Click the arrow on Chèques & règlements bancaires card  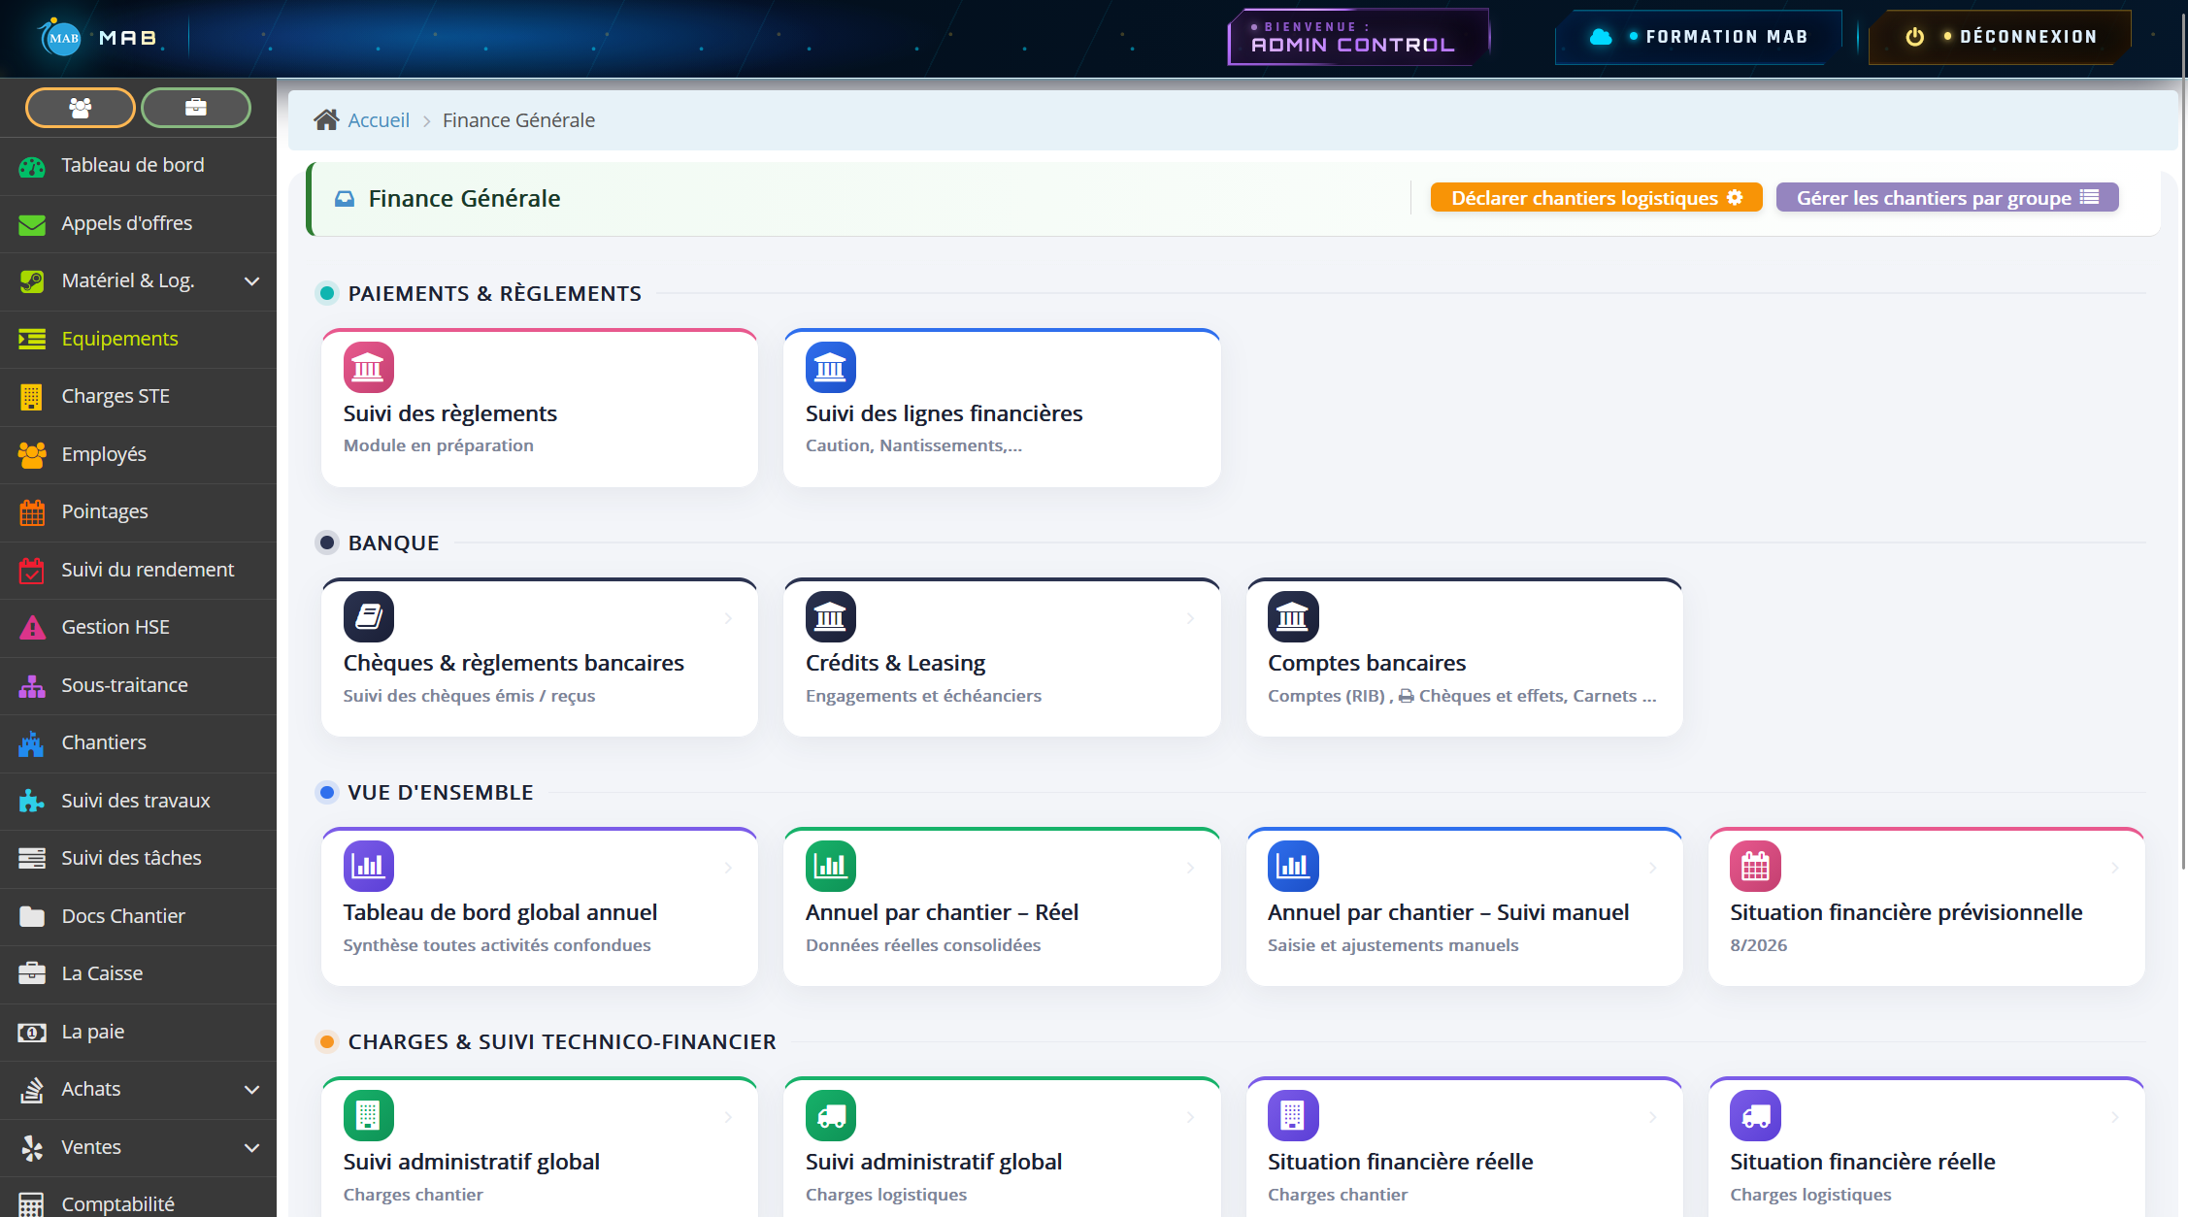click(x=728, y=618)
